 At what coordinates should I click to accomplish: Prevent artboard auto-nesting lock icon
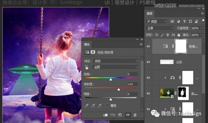(173, 35)
